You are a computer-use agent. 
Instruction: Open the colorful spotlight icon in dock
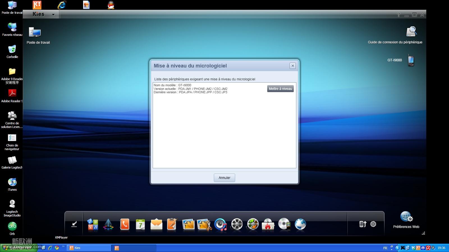[108, 225]
